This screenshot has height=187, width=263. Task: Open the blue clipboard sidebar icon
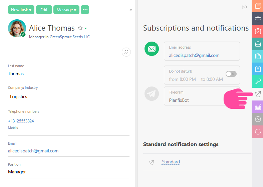tap(258, 69)
